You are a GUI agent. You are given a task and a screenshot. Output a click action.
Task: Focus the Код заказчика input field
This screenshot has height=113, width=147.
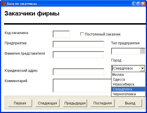(61, 34)
